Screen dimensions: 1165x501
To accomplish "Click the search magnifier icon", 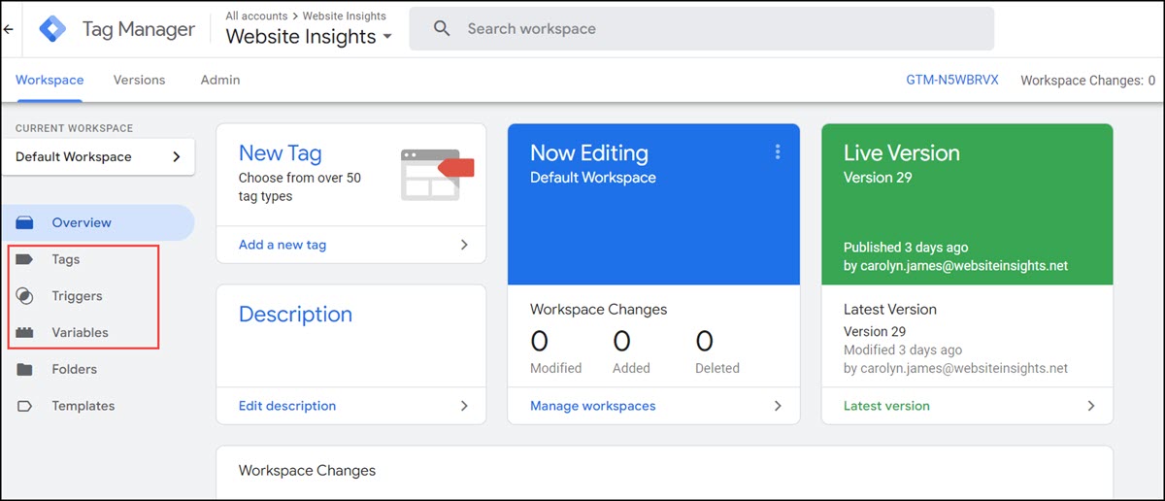I will click(x=442, y=29).
